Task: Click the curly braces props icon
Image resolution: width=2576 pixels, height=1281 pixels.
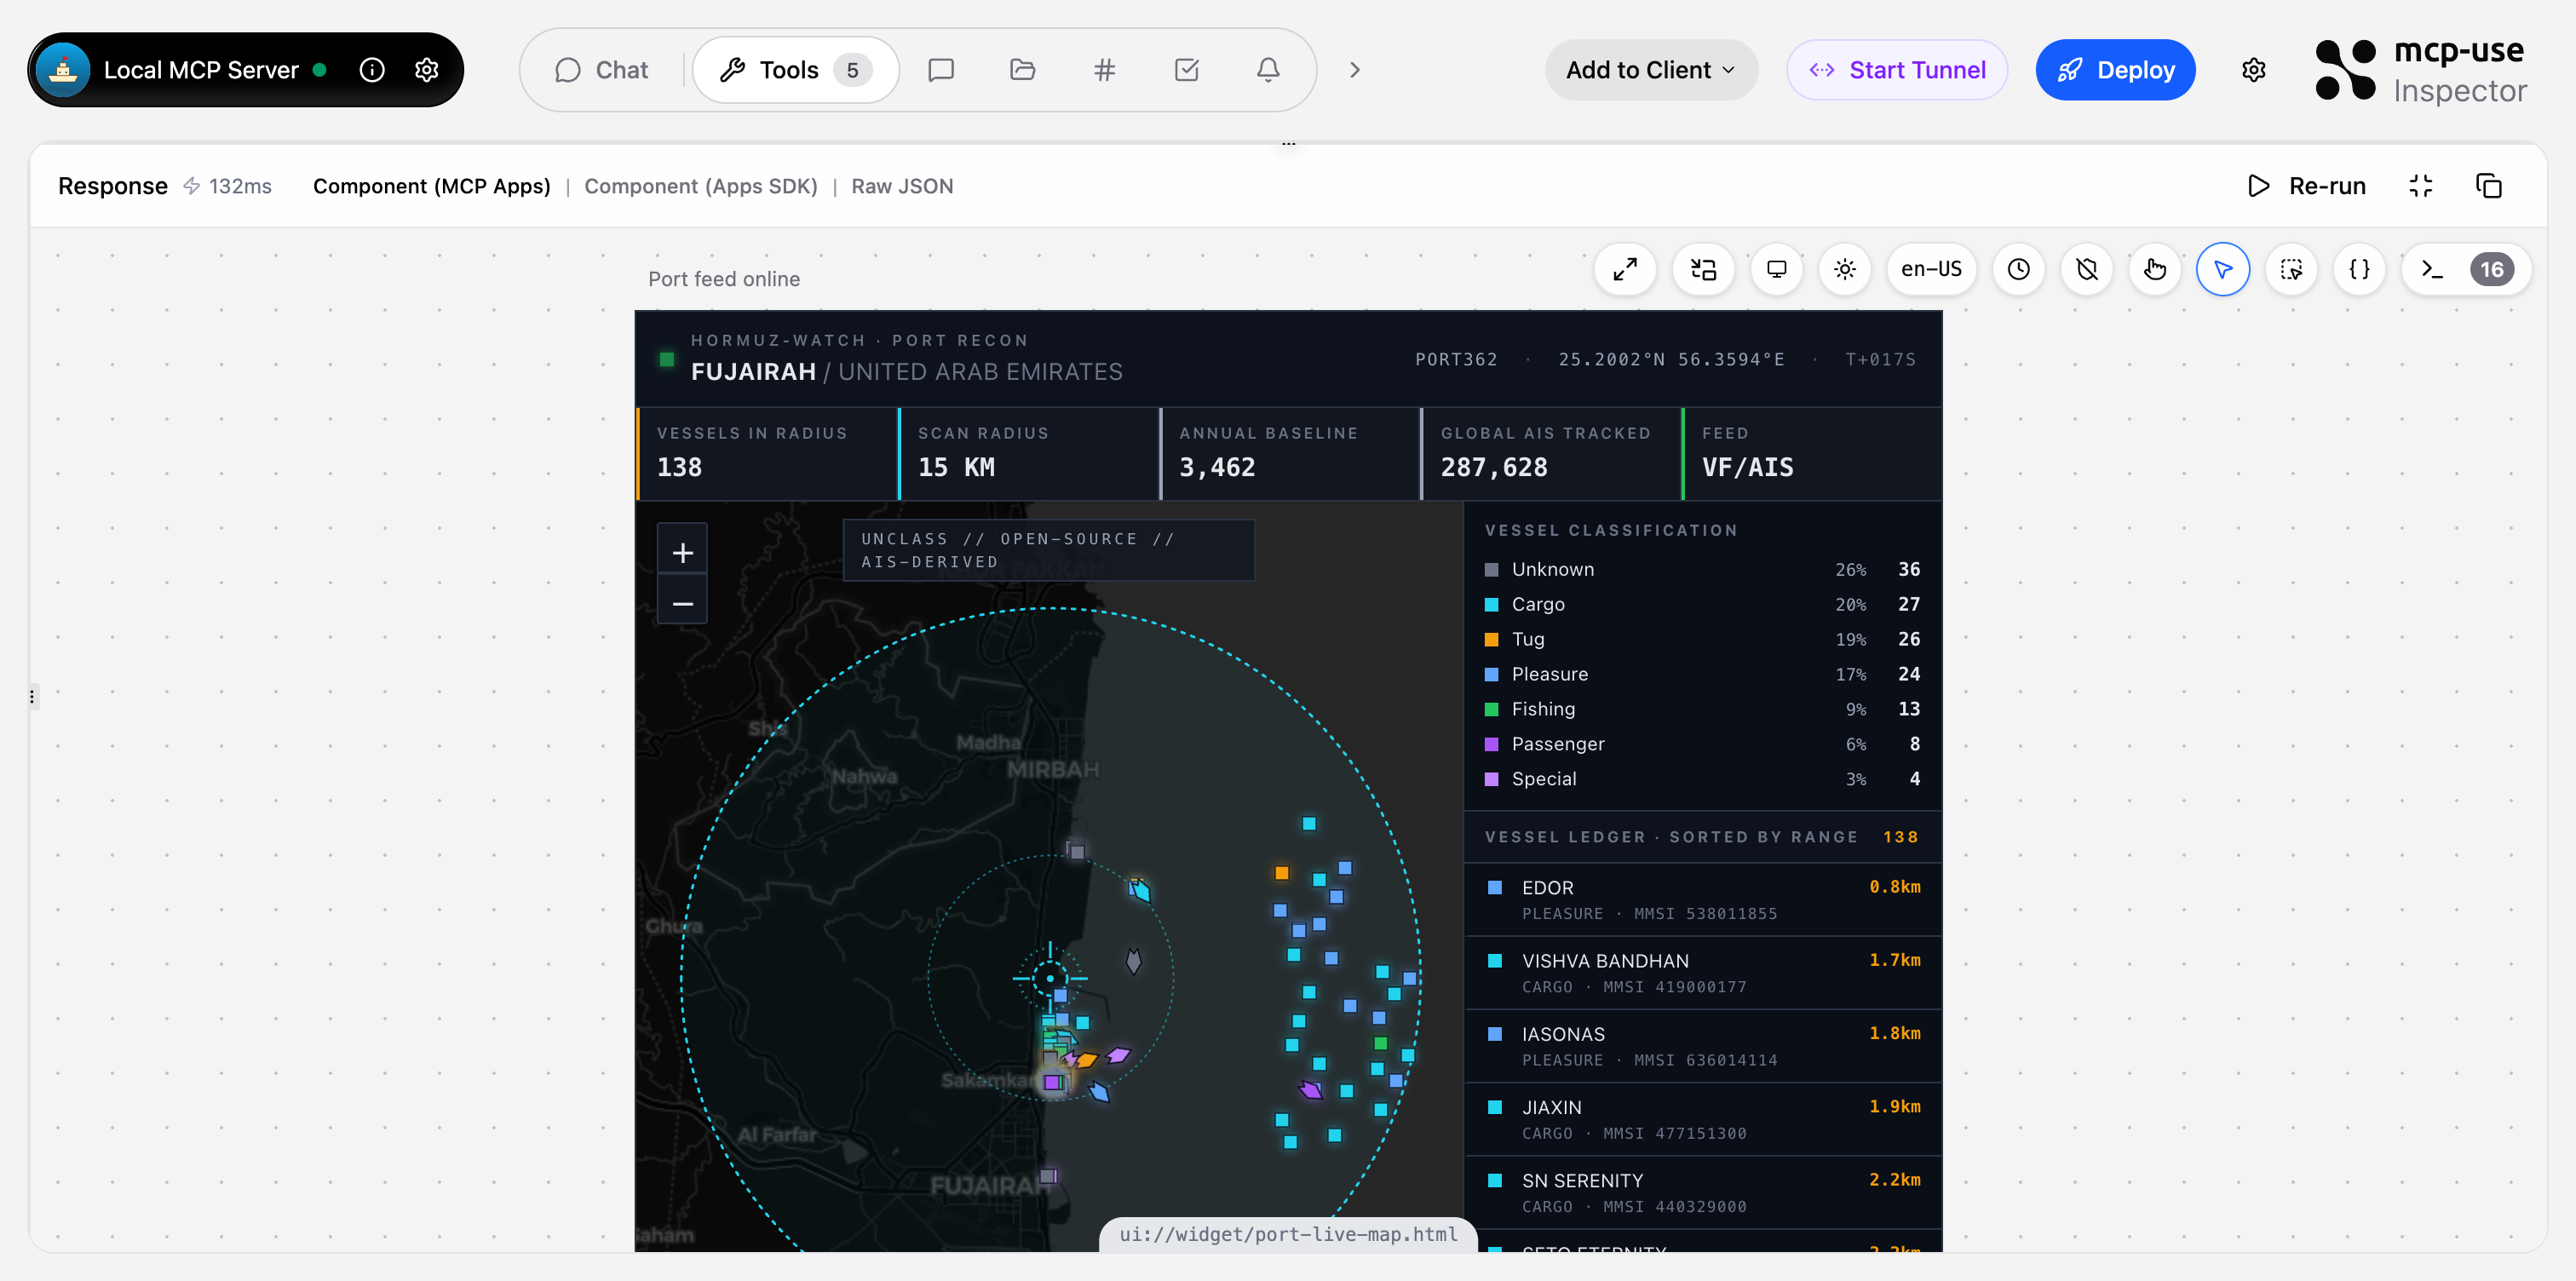Action: coord(2359,269)
